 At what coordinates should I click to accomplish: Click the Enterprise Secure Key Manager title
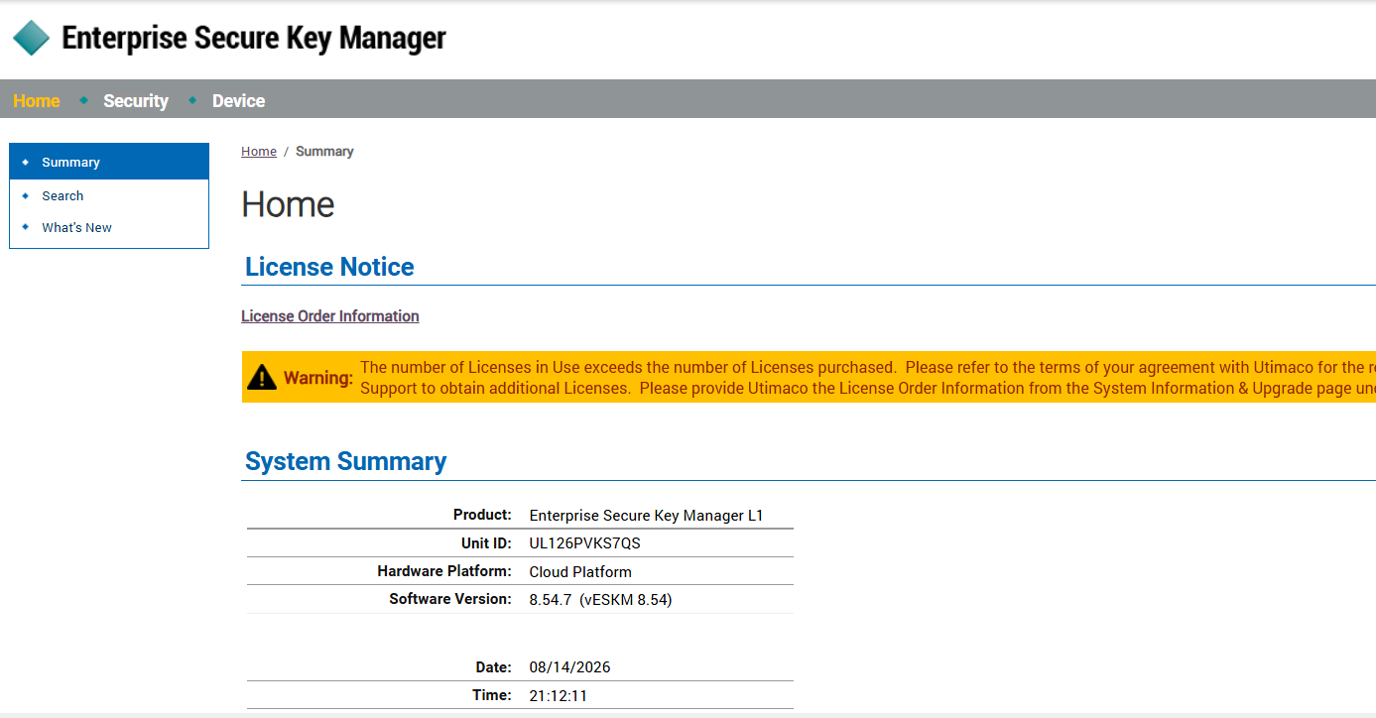254,38
